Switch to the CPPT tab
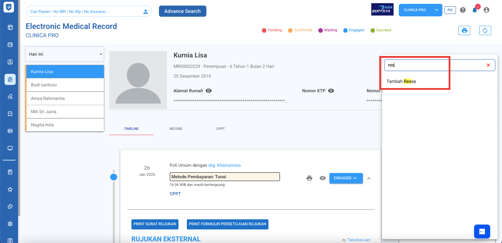 click(220, 129)
